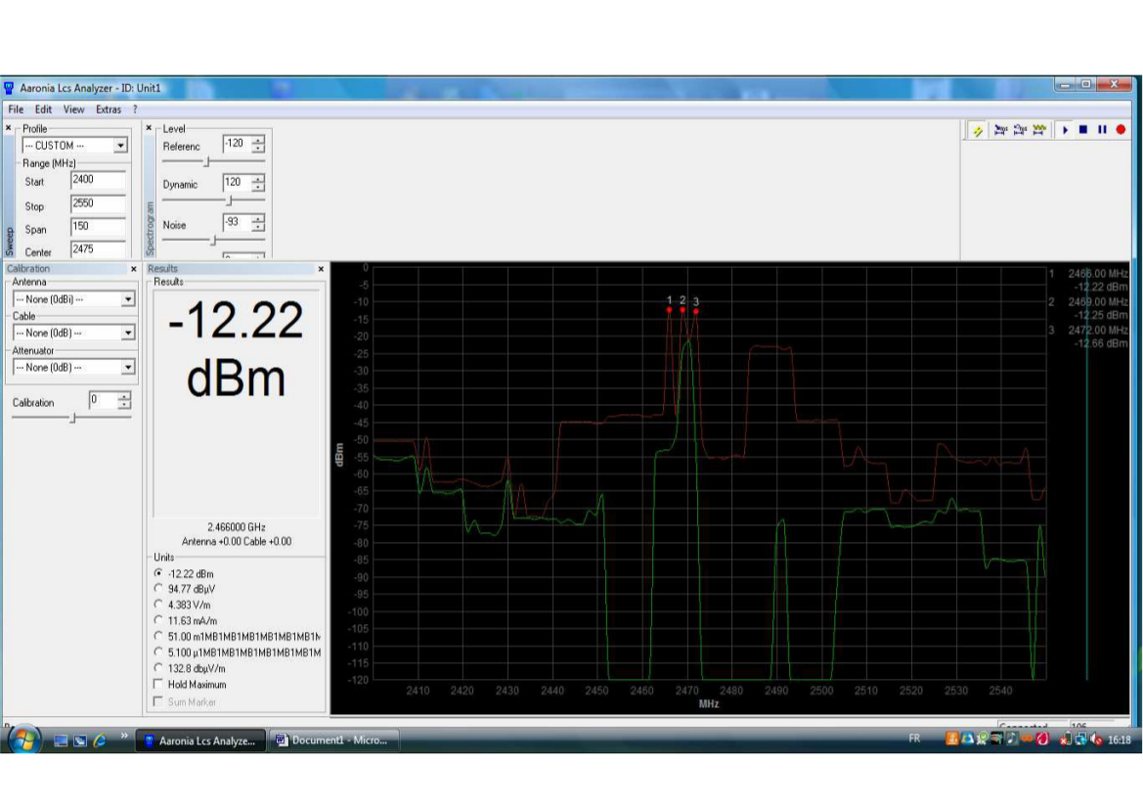Click the 2.466000 GHz frequency readout
The image size is (1143, 808).
tap(237, 526)
